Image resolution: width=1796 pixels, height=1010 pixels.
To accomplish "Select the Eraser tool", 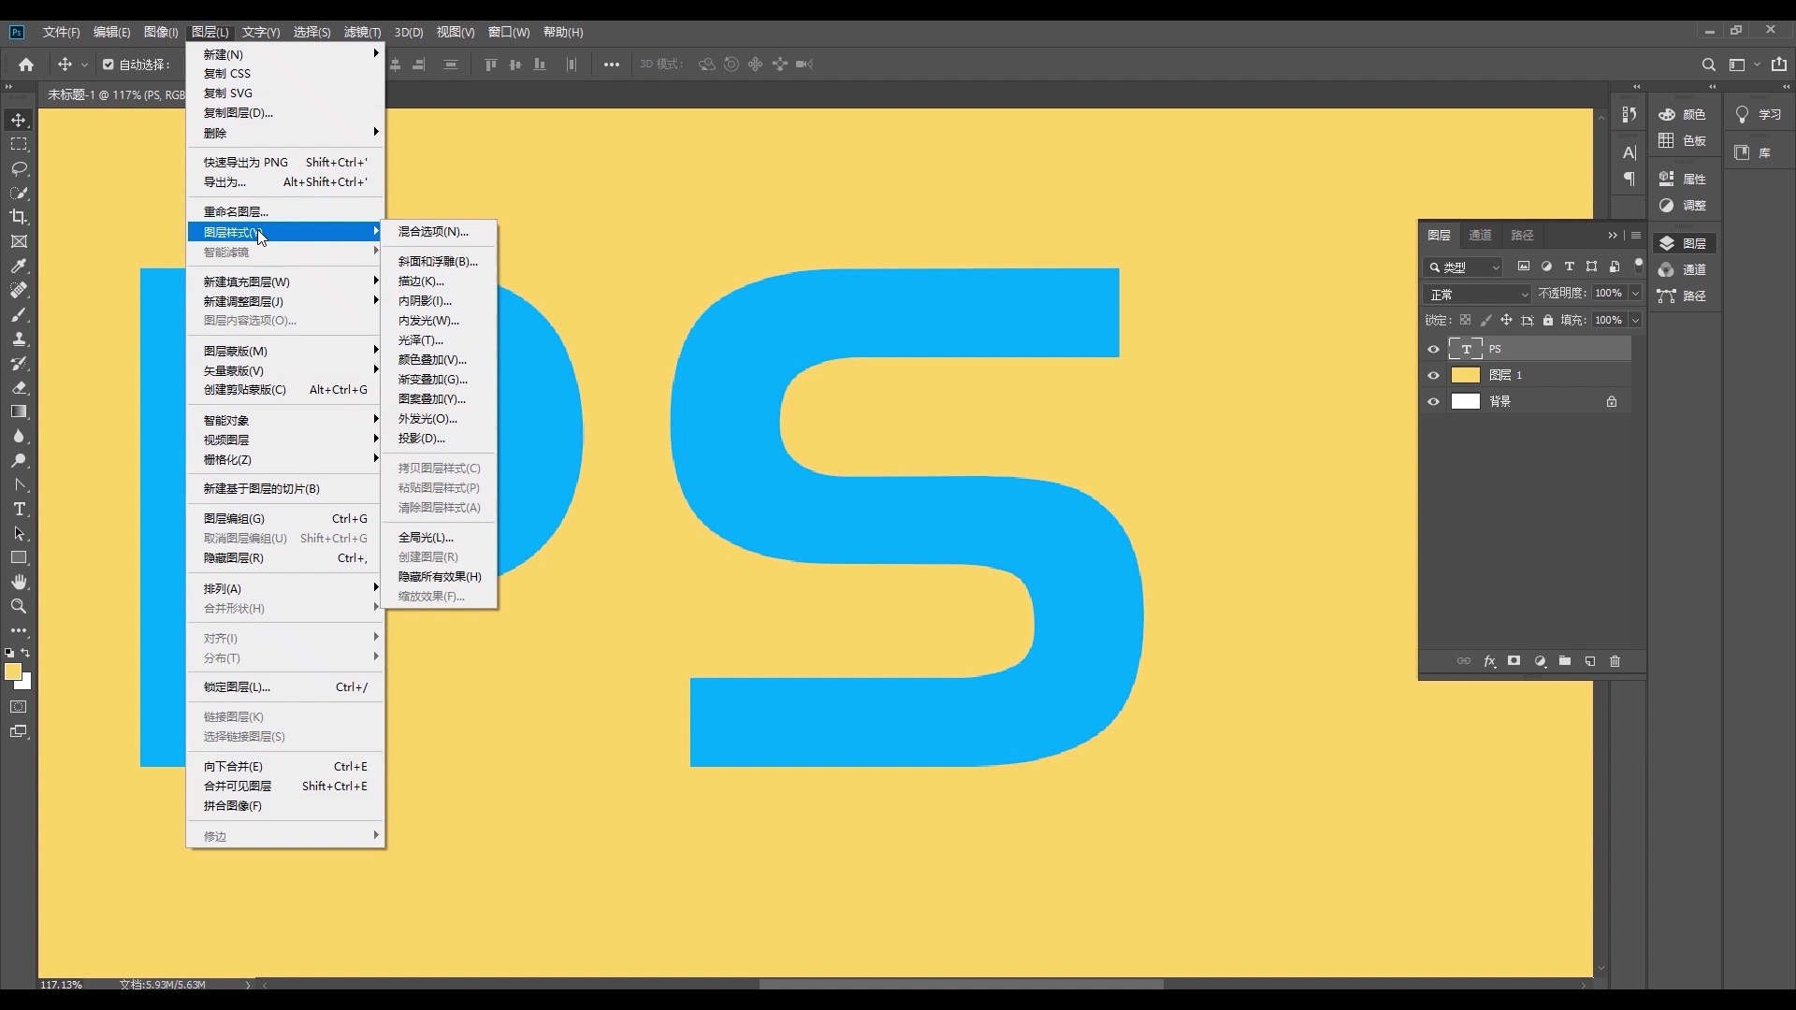I will point(19,387).
